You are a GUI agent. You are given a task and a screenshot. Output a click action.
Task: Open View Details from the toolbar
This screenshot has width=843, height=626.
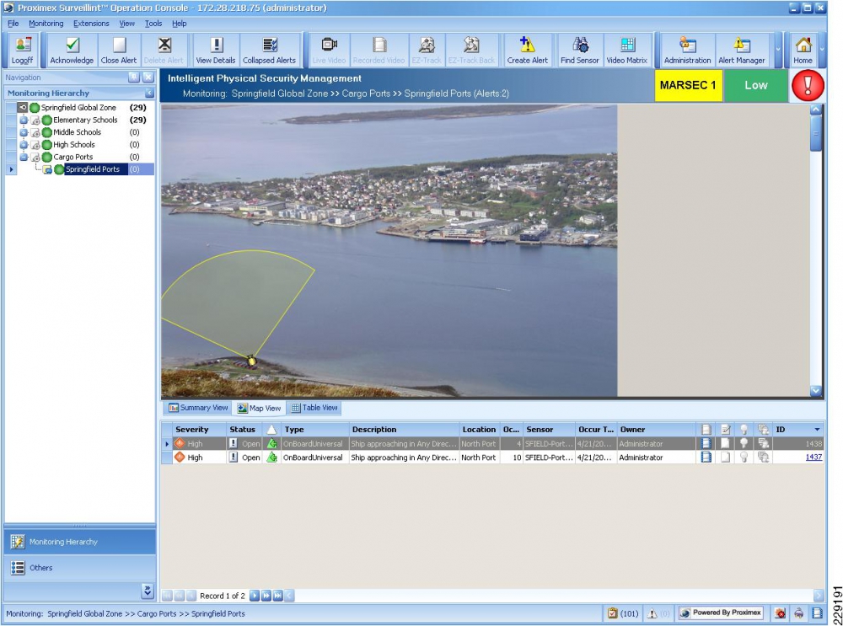coord(216,50)
